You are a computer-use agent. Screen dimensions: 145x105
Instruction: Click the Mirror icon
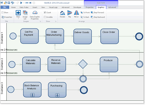(76, 13)
